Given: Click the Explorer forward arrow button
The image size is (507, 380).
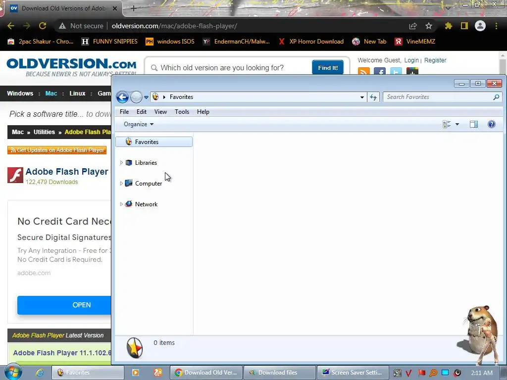Looking at the screenshot, I should pos(136,97).
